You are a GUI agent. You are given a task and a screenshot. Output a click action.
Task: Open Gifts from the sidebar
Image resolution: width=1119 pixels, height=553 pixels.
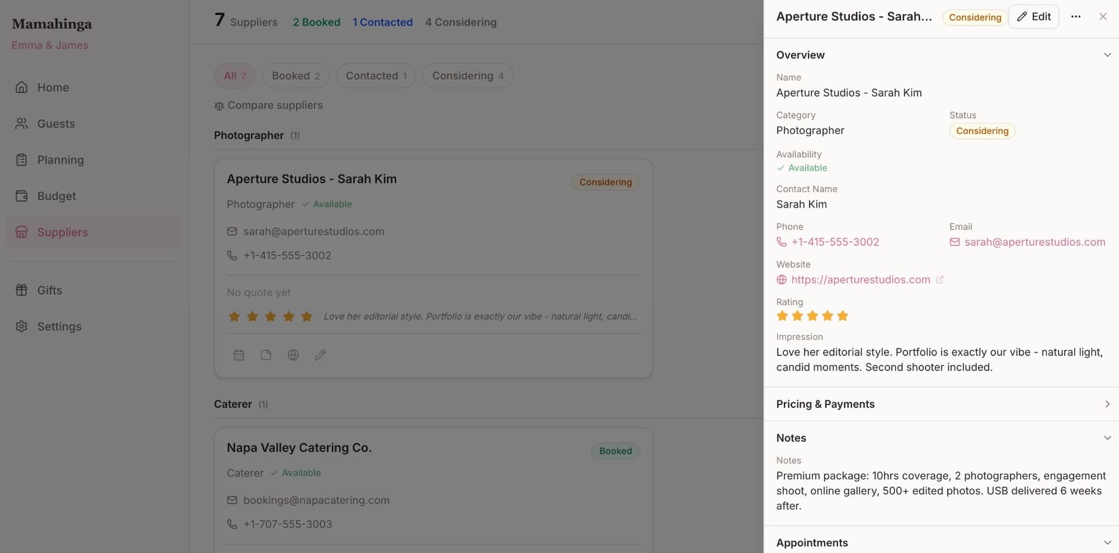pyautogui.click(x=50, y=290)
